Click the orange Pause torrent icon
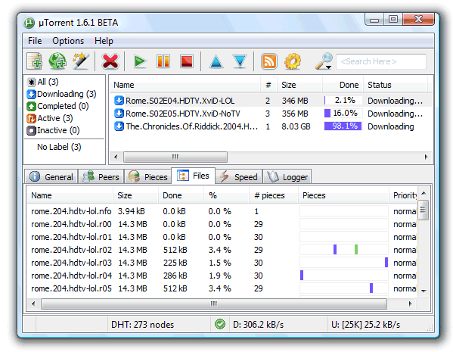 pos(163,61)
